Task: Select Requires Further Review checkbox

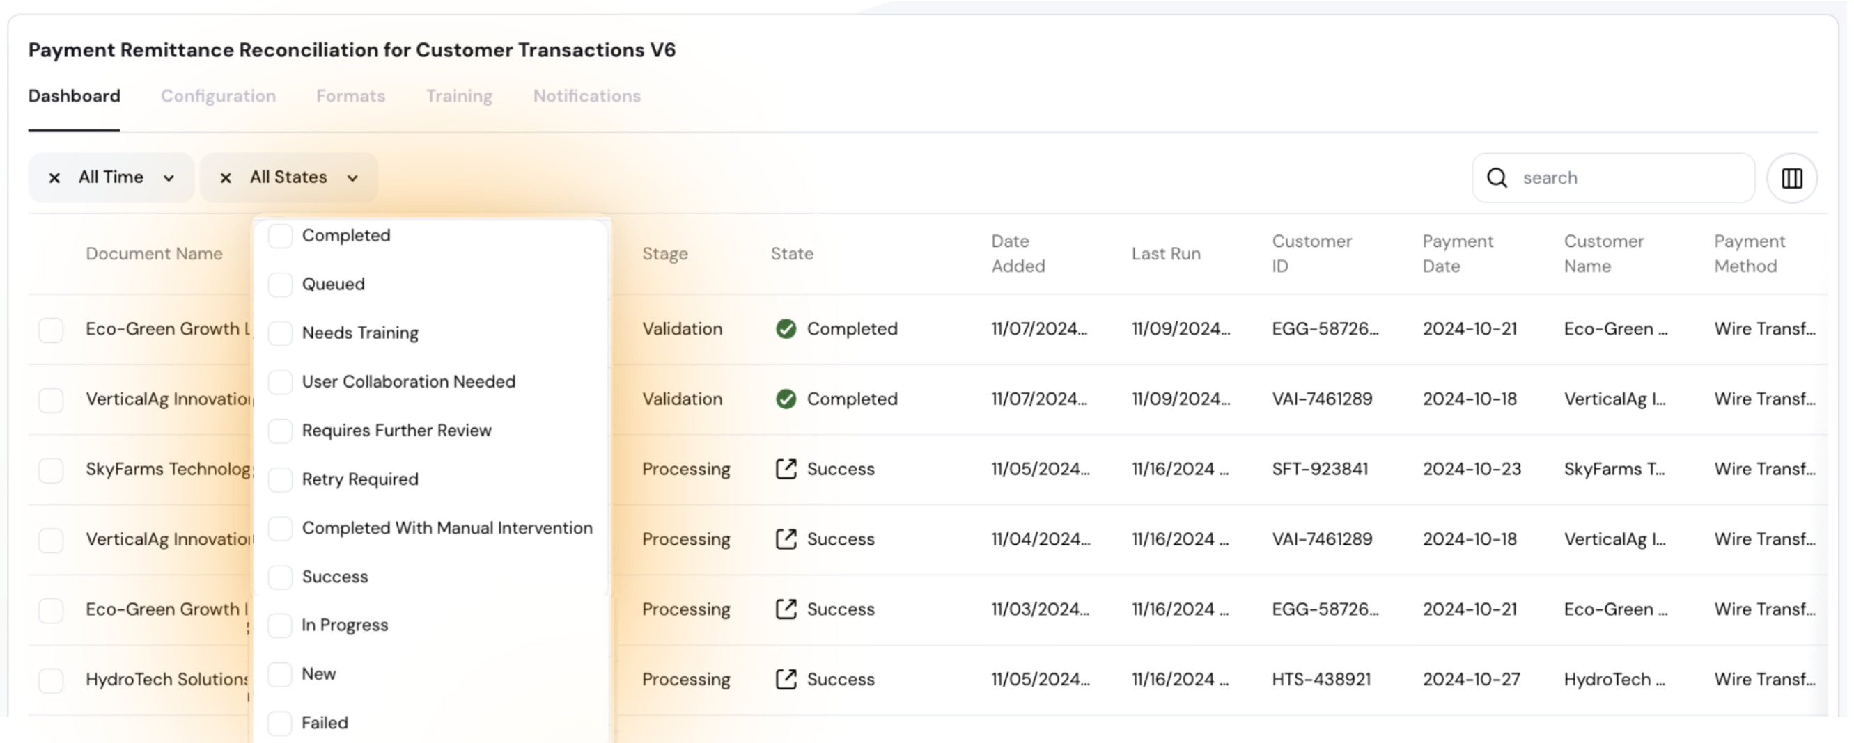Action: (280, 431)
